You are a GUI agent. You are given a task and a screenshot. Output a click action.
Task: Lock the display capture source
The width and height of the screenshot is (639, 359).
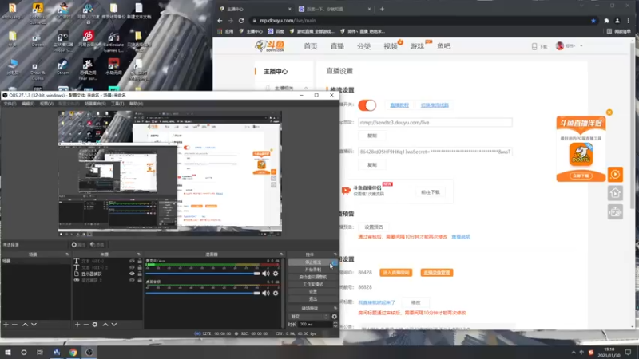click(139, 274)
